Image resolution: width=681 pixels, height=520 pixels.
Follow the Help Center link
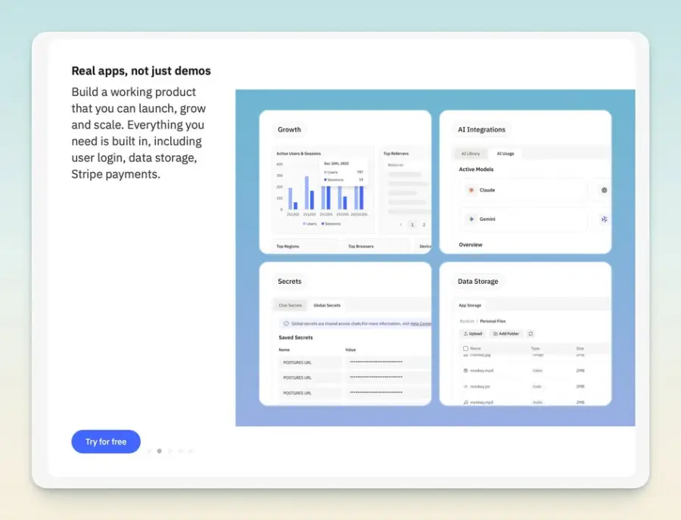pos(421,324)
